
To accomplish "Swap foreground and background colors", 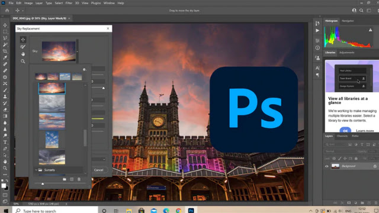I will 7,180.
